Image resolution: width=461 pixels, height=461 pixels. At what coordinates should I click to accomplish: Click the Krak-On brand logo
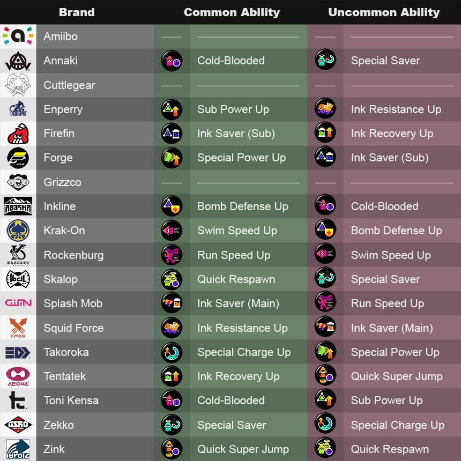[x=18, y=230]
